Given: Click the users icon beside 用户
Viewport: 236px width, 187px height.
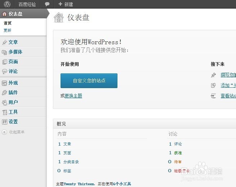Looking at the screenshot, I should [x=5, y=102].
